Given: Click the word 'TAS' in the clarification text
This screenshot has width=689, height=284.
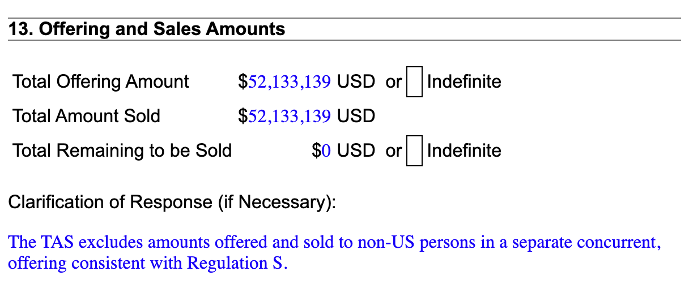Looking at the screenshot, I should [x=55, y=243].
